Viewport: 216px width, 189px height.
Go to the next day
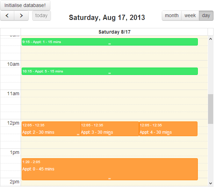coord(21,16)
